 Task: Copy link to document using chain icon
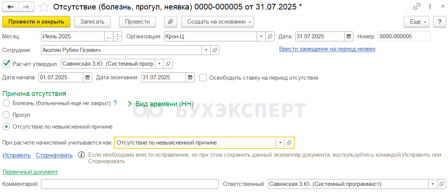417,6
